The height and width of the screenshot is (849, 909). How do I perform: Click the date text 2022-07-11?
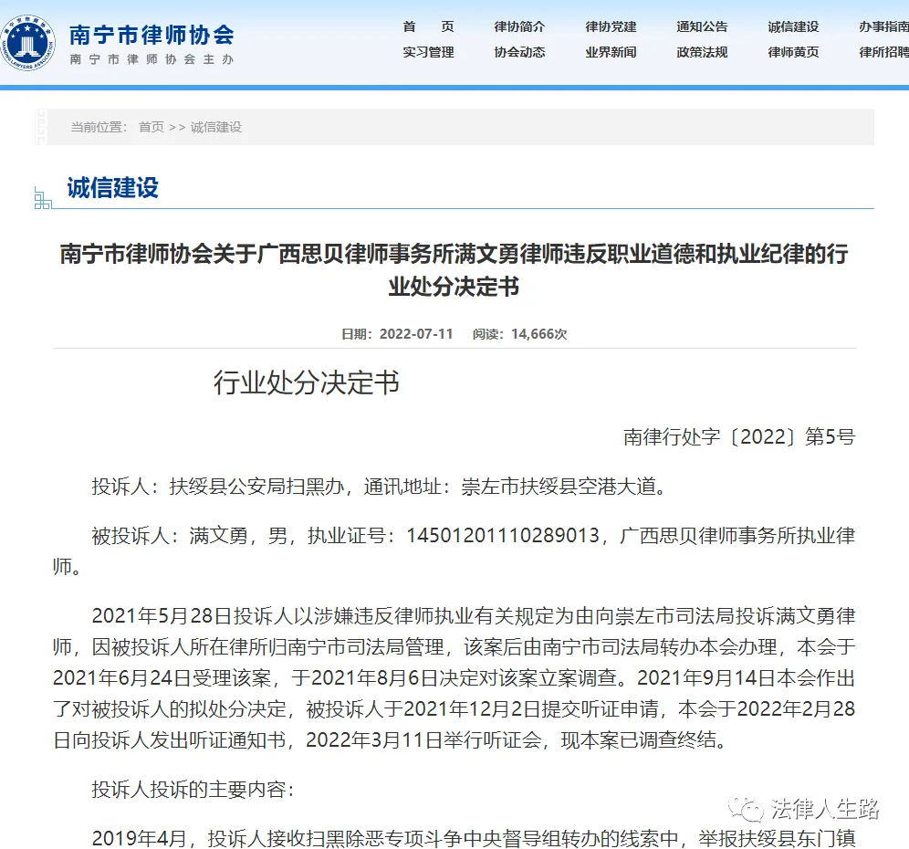[416, 334]
